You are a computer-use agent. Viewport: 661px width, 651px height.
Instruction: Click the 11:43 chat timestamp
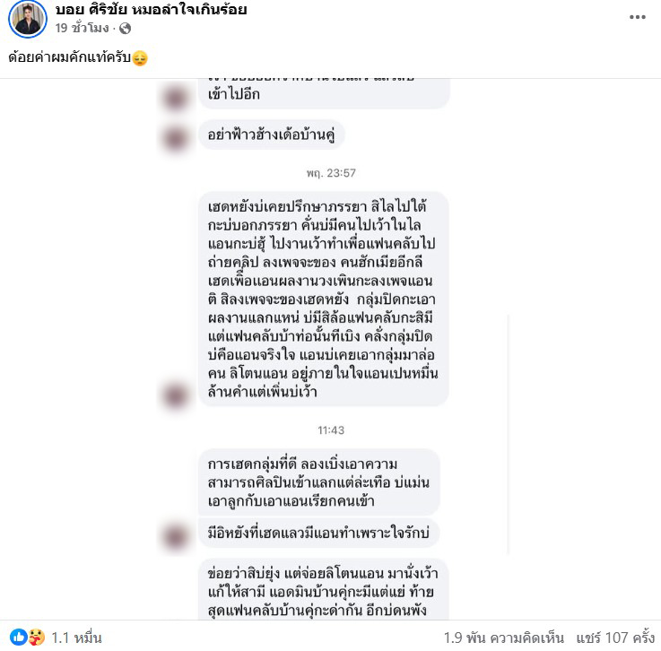tap(331, 430)
